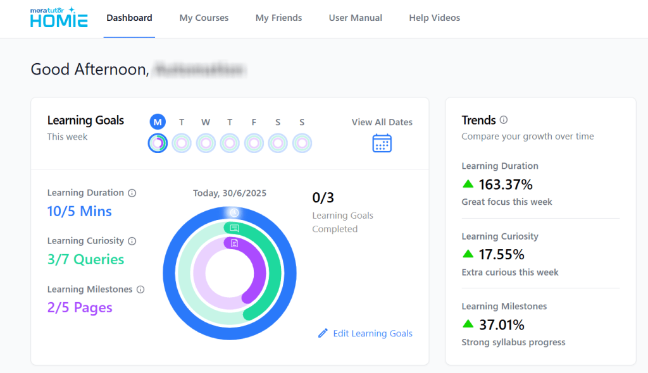This screenshot has height=373, width=648.
Task: Click the pencil icon beside Edit Learning Goals
Action: pos(323,333)
